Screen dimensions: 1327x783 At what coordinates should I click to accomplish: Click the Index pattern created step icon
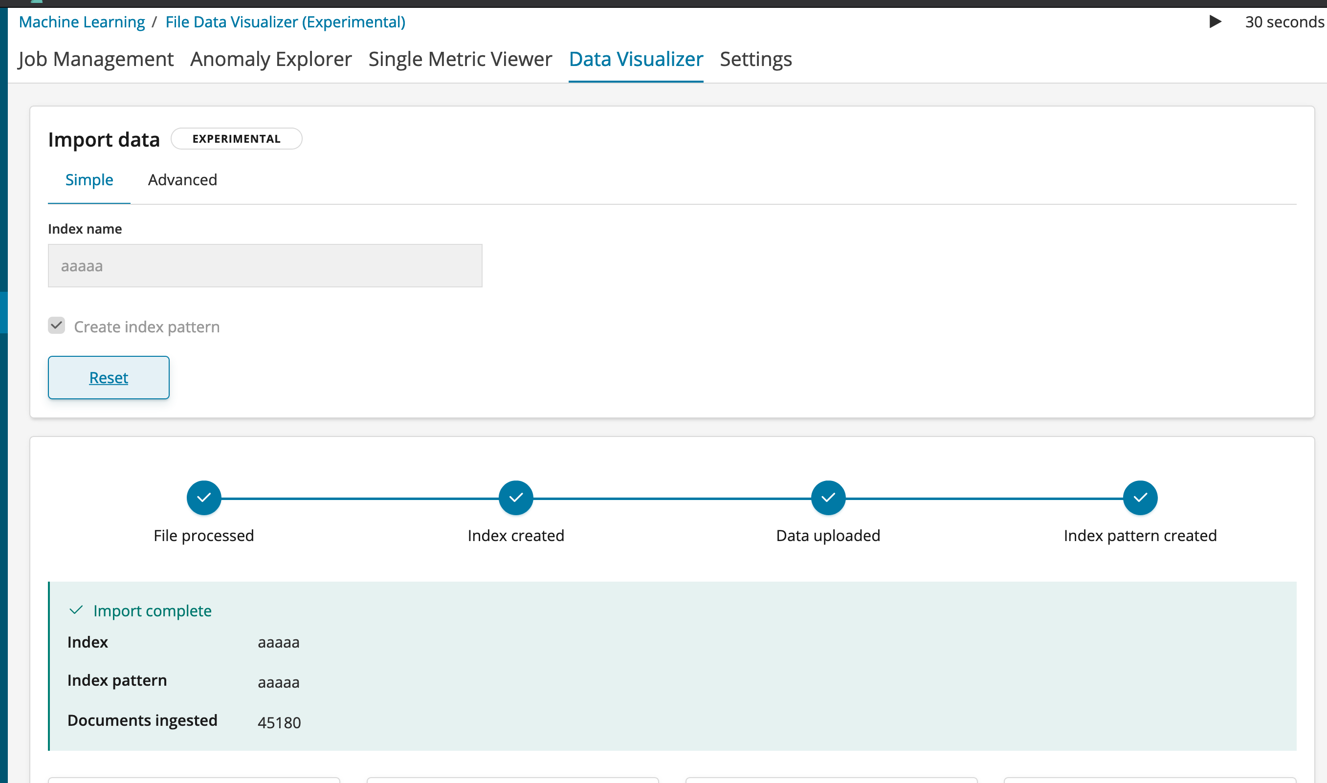tap(1140, 498)
